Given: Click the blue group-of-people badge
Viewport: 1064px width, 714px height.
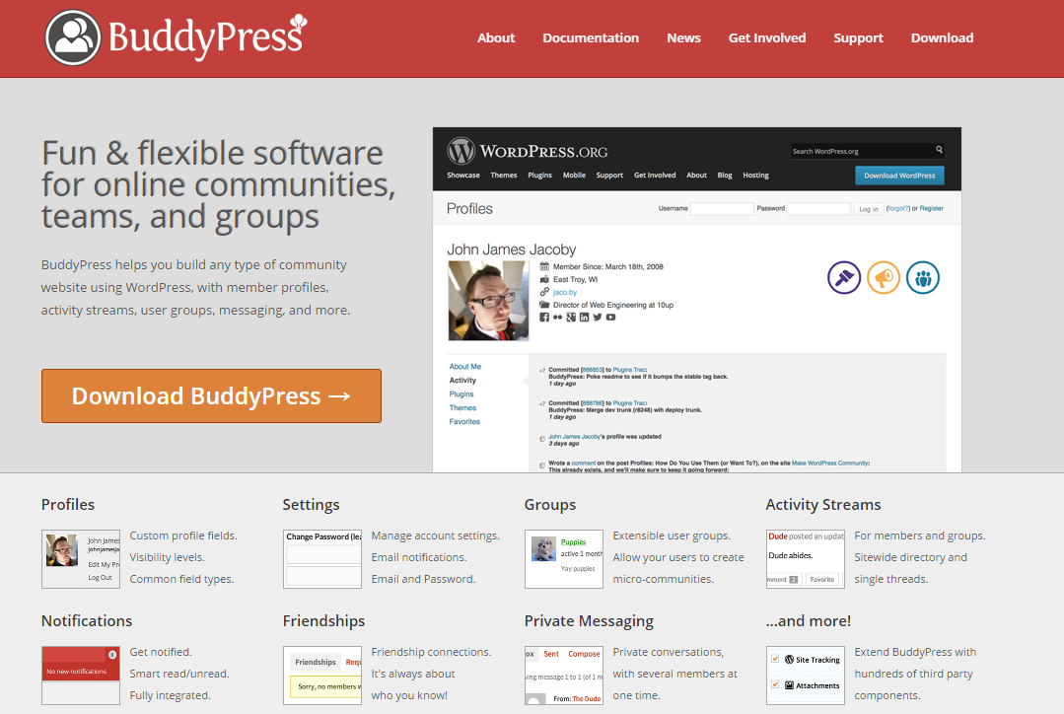Looking at the screenshot, I should 923,277.
